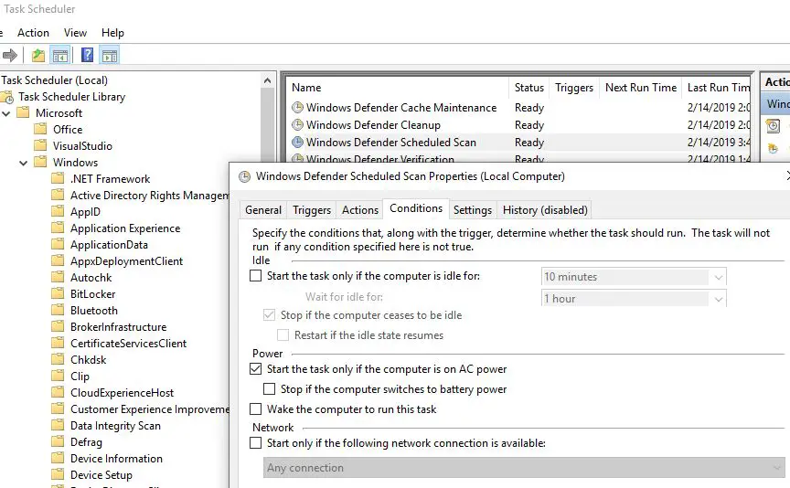Image resolution: width=790 pixels, height=488 pixels.
Task: Click clock icon in Properties dialog title
Action: (x=244, y=176)
